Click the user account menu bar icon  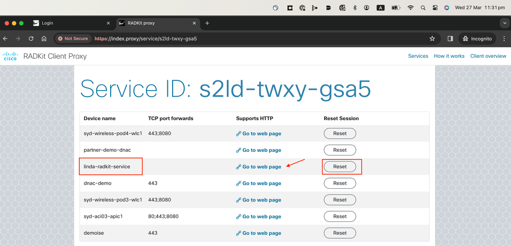pyautogui.click(x=367, y=8)
